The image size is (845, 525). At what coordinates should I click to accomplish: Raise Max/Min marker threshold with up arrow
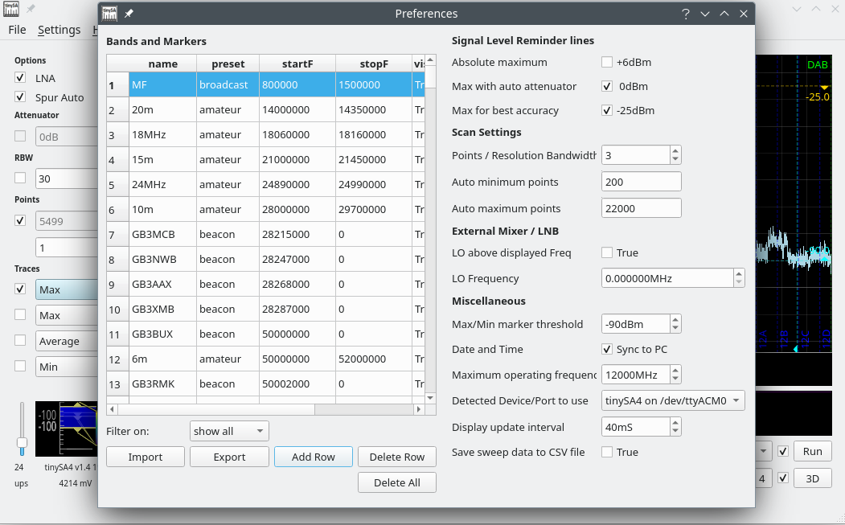click(675, 320)
